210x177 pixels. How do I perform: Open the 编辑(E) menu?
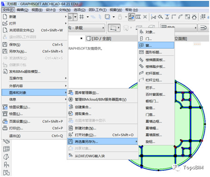click(22, 10)
